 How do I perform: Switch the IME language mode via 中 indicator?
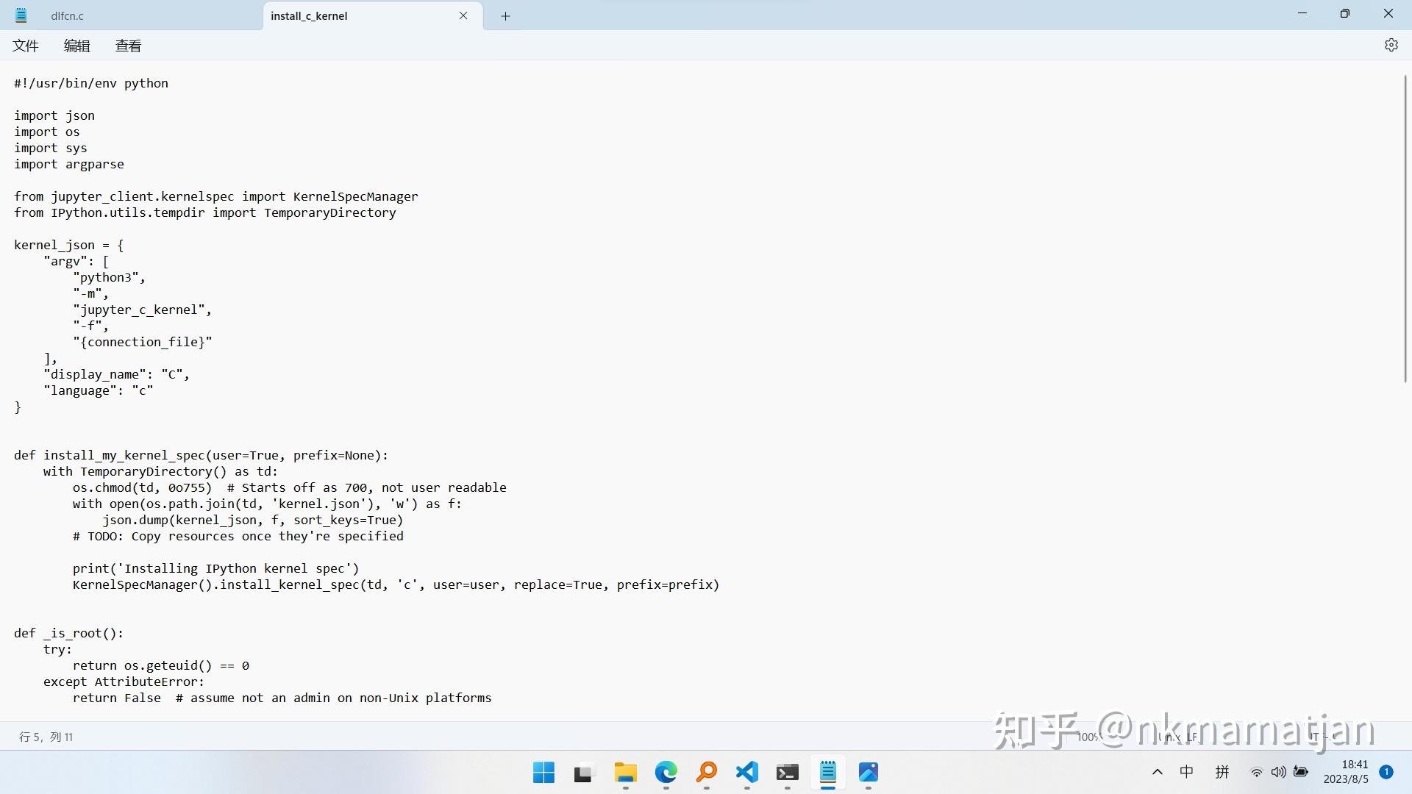(x=1187, y=772)
